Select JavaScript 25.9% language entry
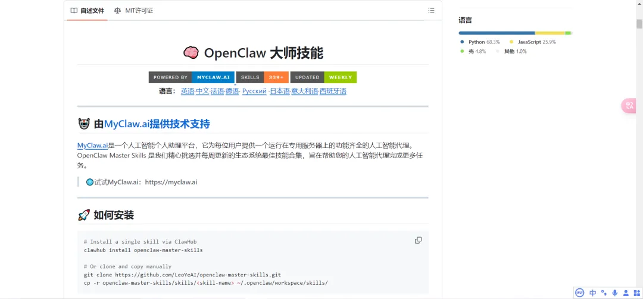 point(533,42)
